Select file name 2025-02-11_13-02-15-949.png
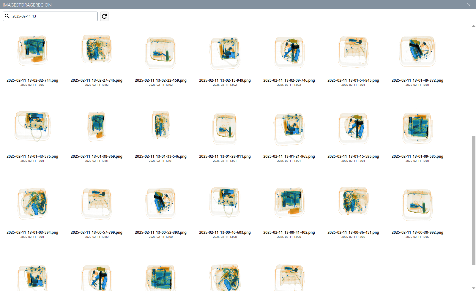Viewport: 476px width, 291px height. pyautogui.click(x=225, y=80)
